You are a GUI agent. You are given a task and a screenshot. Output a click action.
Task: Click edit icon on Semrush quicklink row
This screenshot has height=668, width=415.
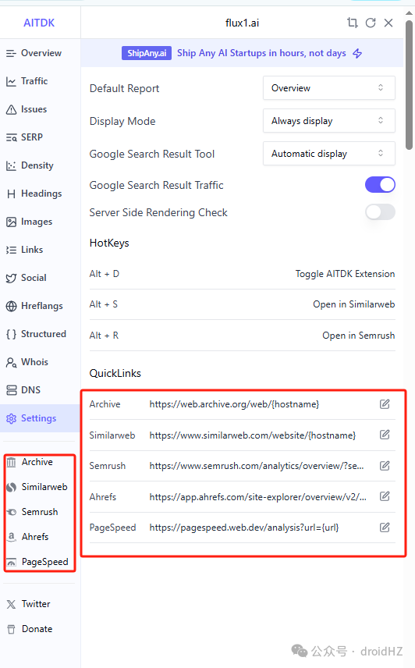385,466
